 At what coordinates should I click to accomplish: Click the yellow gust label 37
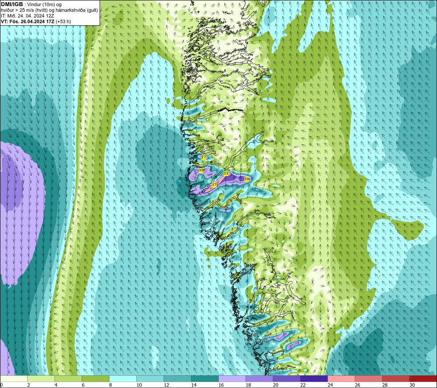[214, 185]
